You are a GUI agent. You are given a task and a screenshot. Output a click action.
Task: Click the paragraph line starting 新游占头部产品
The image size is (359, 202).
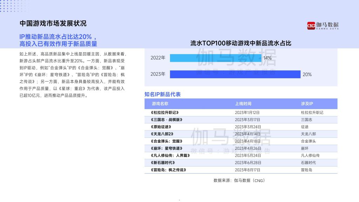pos(72,61)
